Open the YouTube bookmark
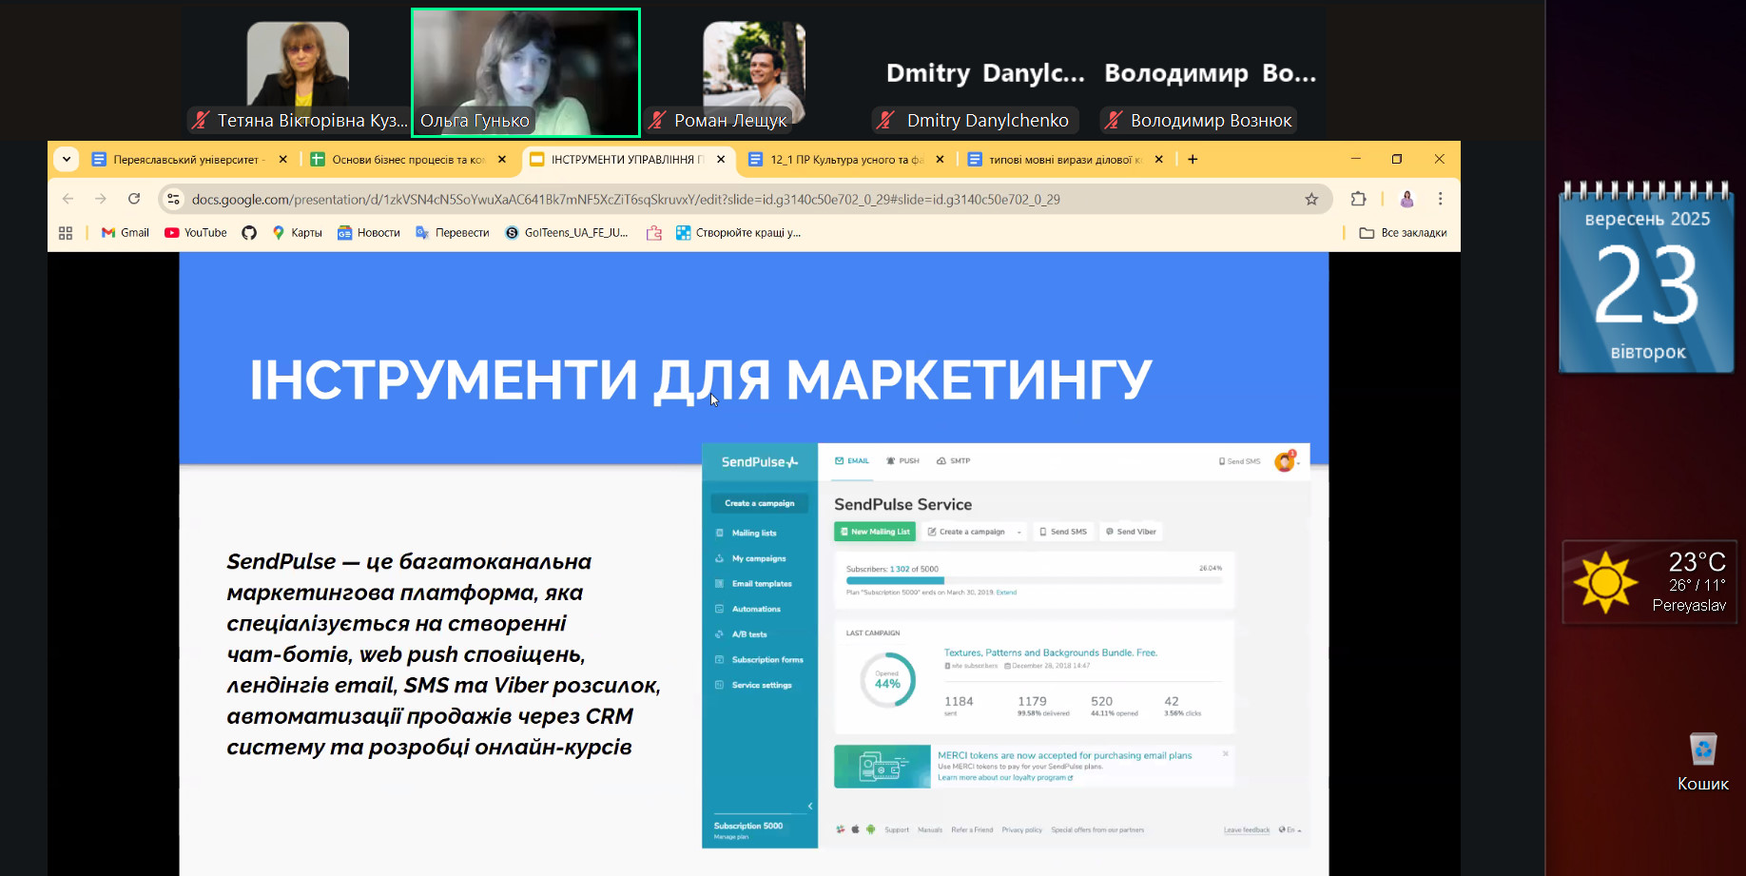Viewport: 1746px width, 876px height. (x=196, y=233)
